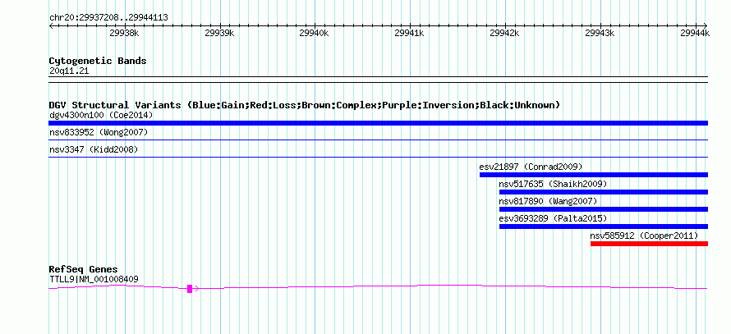Click the 29943k ruler tick label
The height and width of the screenshot is (334, 731).
(x=600, y=33)
